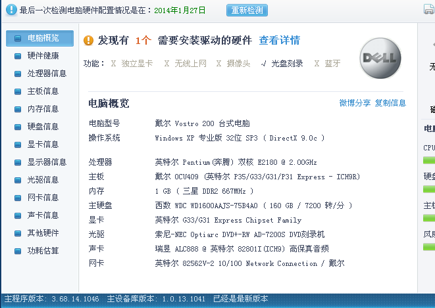Click the Windows XP 专业版 operating system text
The height and width of the screenshot is (308, 435).
240,138
